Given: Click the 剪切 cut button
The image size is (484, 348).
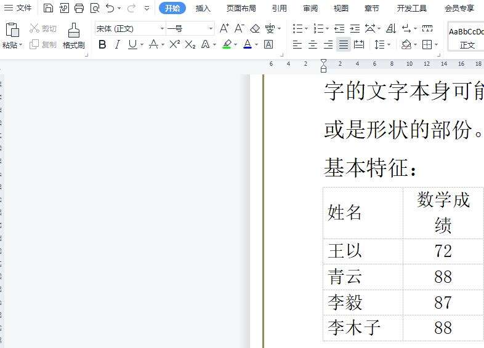Looking at the screenshot, I should pos(43,29).
